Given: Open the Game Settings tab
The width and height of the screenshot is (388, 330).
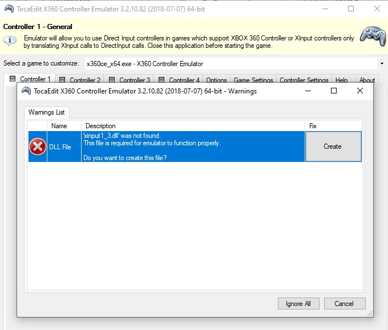Looking at the screenshot, I should point(253,80).
